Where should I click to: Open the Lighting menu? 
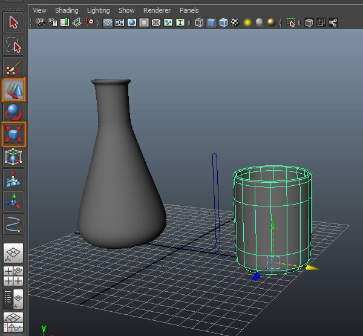(98, 10)
